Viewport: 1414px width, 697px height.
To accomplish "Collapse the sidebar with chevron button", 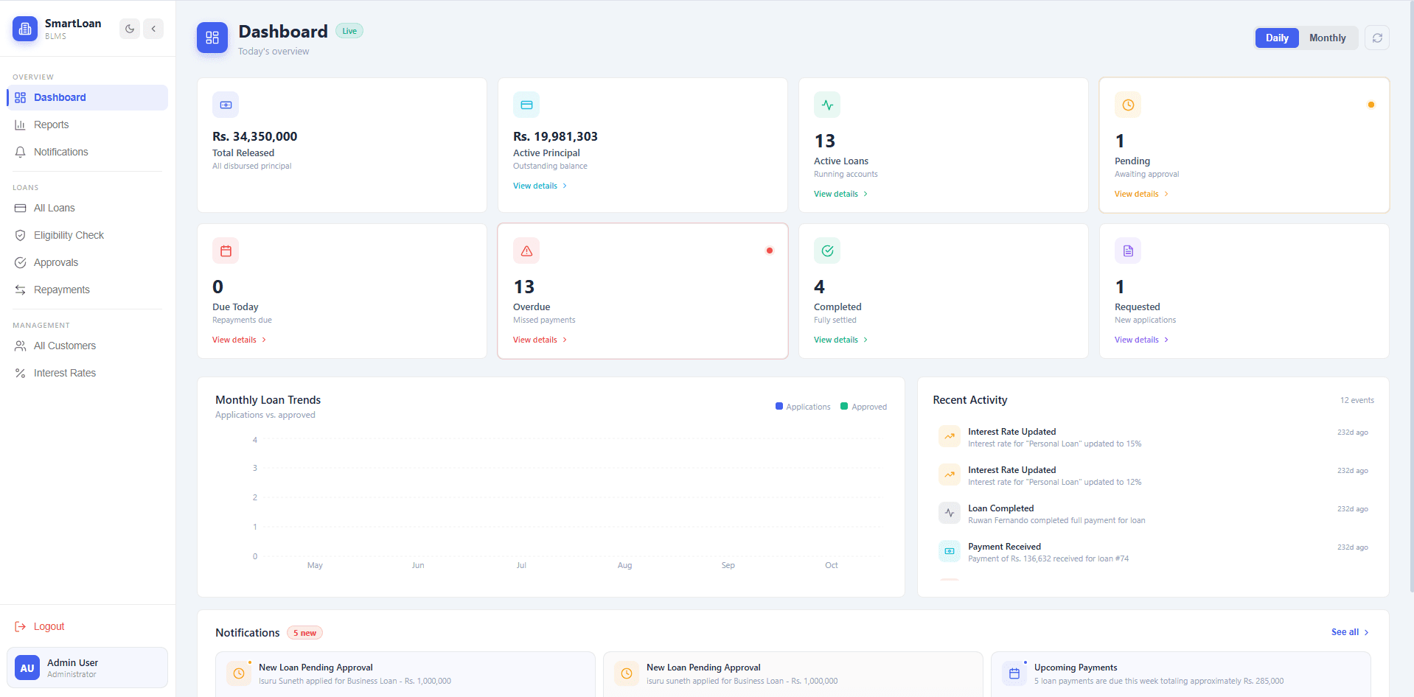I will tap(153, 29).
